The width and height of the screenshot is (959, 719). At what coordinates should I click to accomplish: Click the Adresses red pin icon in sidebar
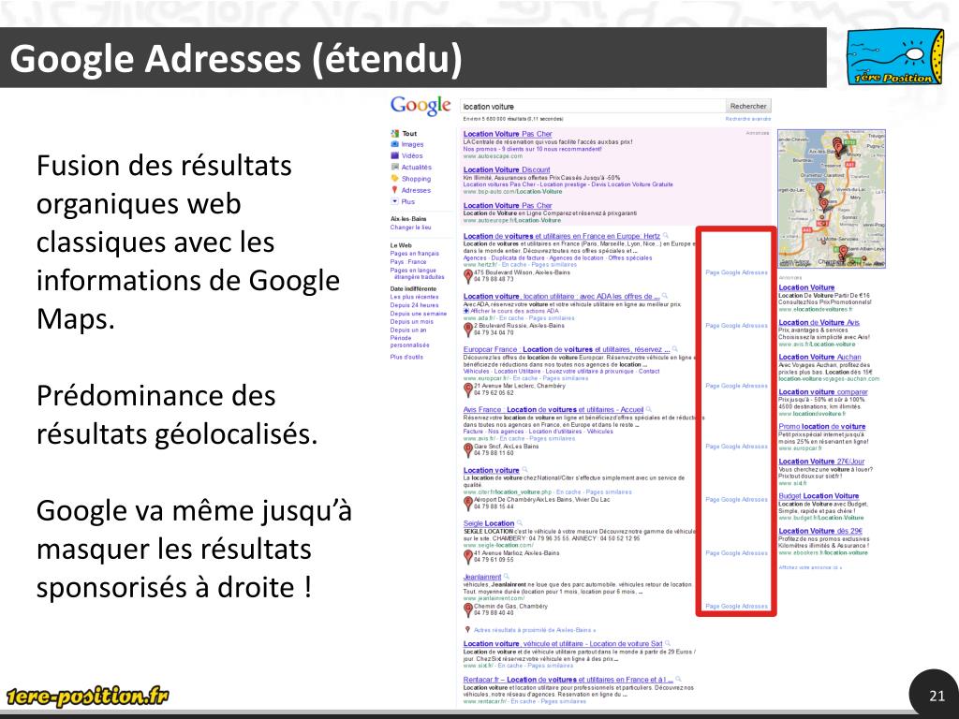pos(394,190)
